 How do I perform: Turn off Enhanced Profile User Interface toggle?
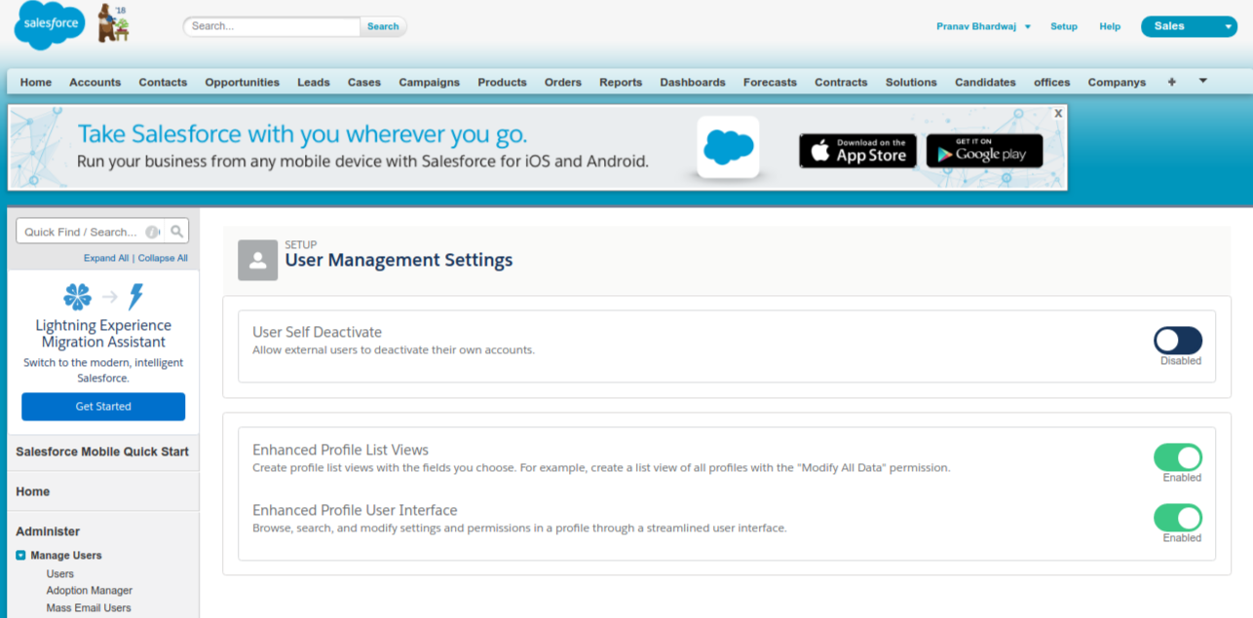1178,518
